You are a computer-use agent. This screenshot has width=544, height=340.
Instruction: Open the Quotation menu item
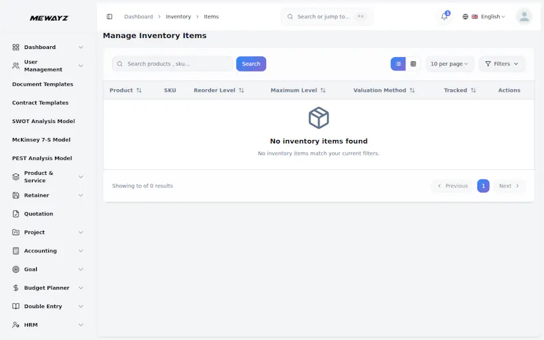point(39,214)
